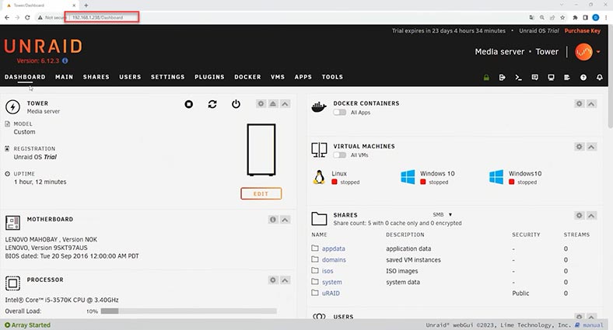Open the SMB protocol dropdown in Shares

click(x=442, y=214)
